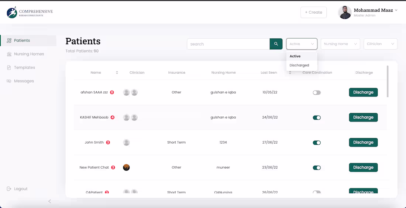Sort table by Last Seen column arrows
The image size is (406, 208).
point(290,73)
